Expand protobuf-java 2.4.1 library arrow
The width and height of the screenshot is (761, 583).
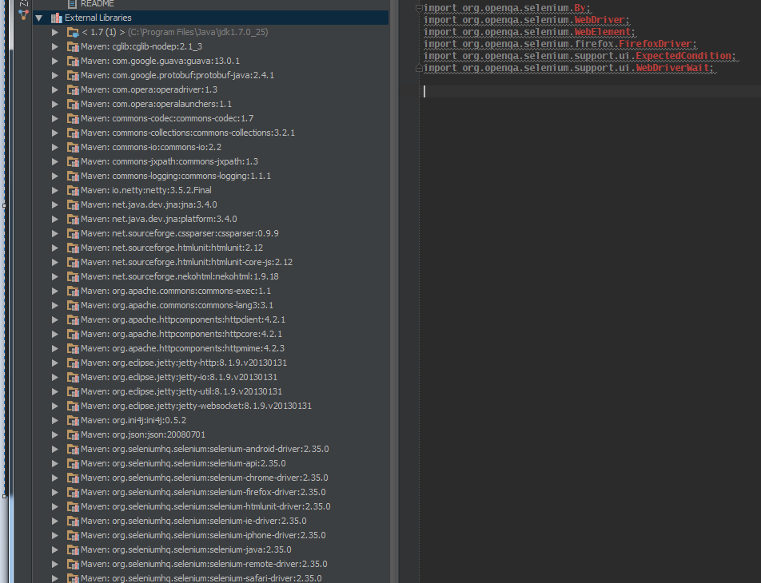(55, 75)
